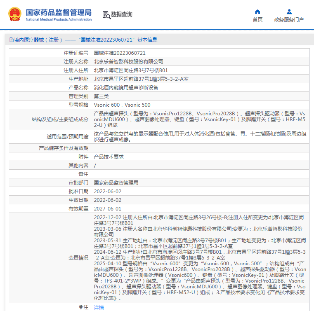Select the 产品技术要求 attachment value

coord(109,157)
